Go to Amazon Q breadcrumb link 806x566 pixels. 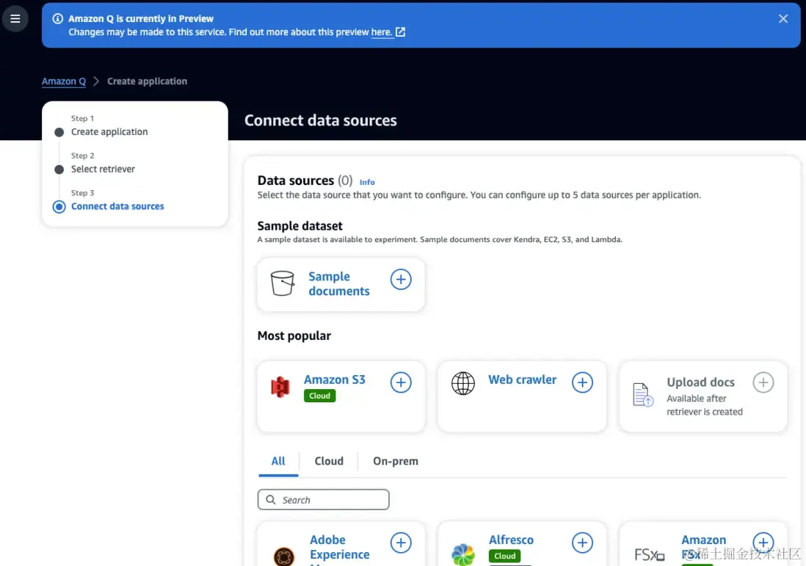pyautogui.click(x=64, y=81)
